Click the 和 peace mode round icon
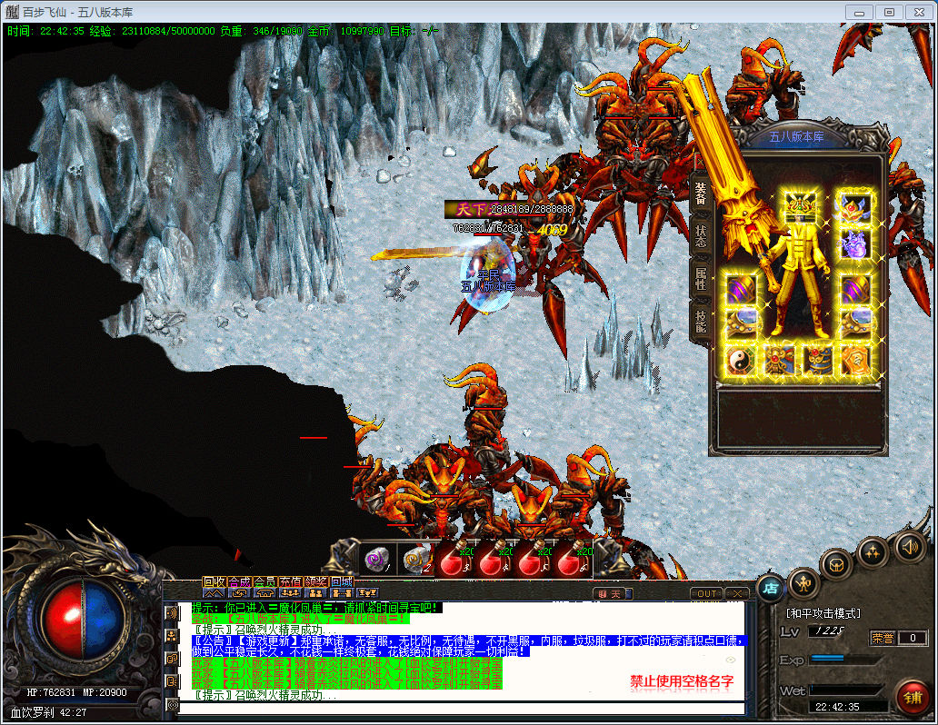The width and height of the screenshot is (938, 725). [803, 582]
